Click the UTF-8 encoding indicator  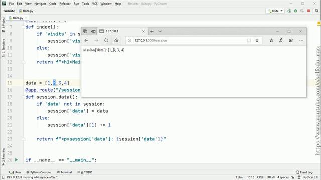click(271, 177)
